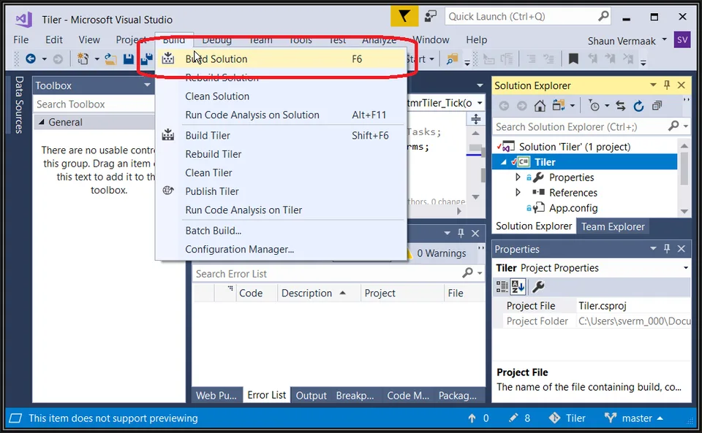This screenshot has width=702, height=433.
Task: Switch to the Output tab
Action: point(312,396)
